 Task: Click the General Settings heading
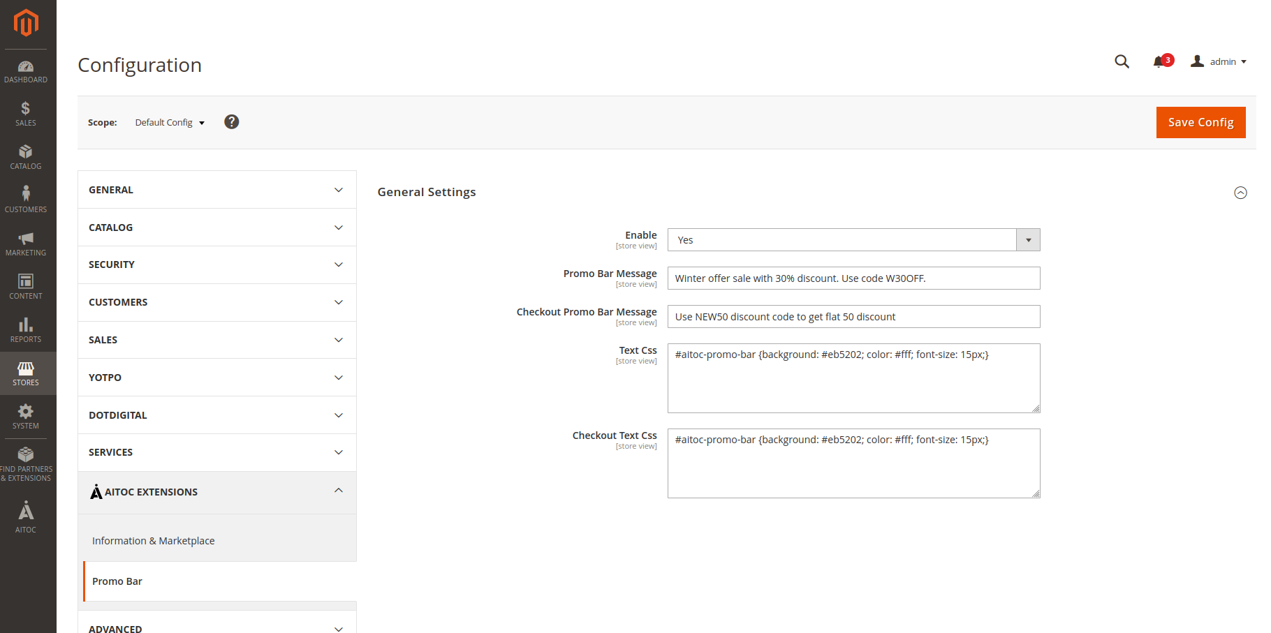point(427,192)
